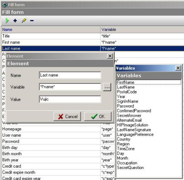184x180 pixels.
Task: Click the Name input field in Element dialog
Action: (70, 75)
